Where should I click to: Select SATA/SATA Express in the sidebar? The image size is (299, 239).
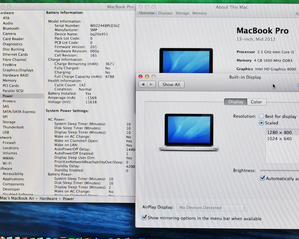coord(19,112)
